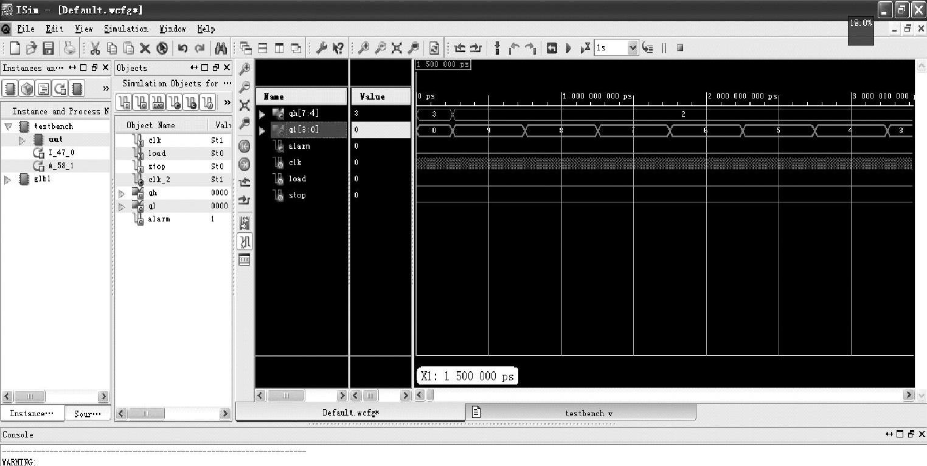The width and height of the screenshot is (927, 466).
Task: Save the waveform configuration with the floppy icon
Action: [49, 48]
